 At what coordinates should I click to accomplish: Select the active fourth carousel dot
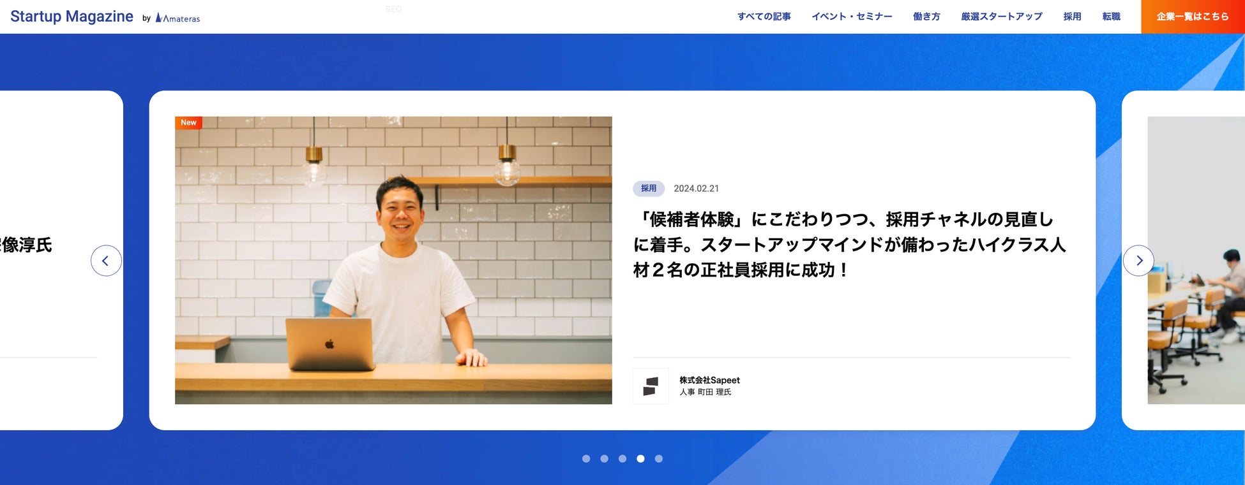pyautogui.click(x=640, y=459)
